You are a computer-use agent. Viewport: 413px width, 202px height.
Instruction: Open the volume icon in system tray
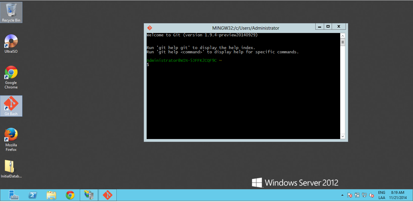pyautogui.click(x=371, y=196)
